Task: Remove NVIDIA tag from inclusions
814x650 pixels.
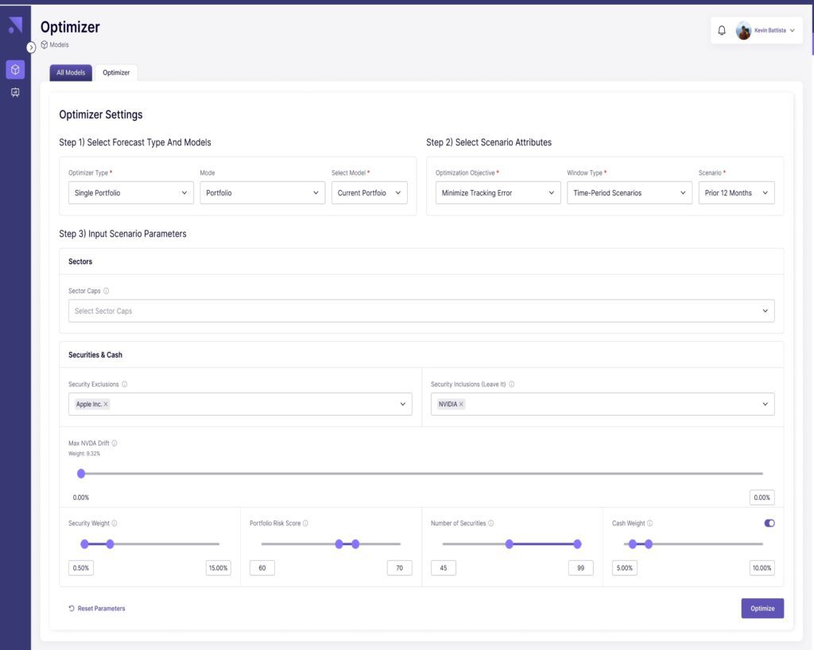Action: tap(461, 404)
